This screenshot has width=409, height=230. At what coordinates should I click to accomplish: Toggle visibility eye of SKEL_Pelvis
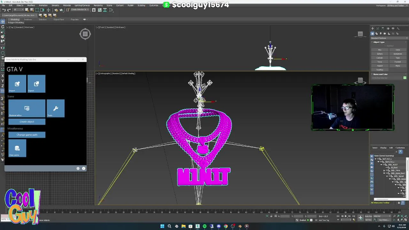387,170
